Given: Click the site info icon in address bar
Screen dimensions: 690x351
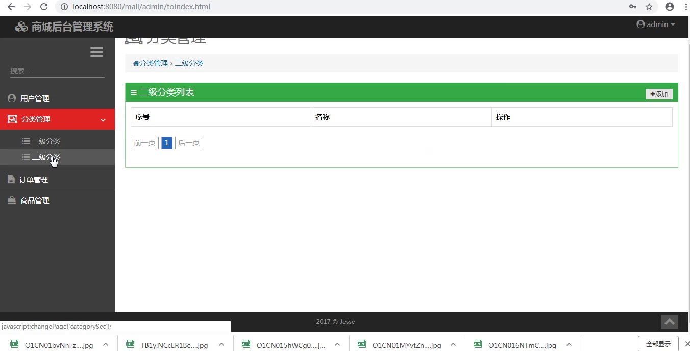Looking at the screenshot, I should 64,7.
